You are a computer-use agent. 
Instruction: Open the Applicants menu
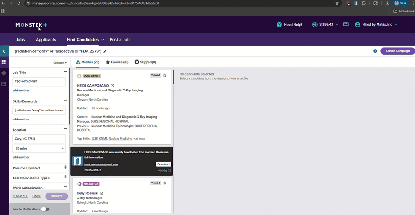coord(46,39)
